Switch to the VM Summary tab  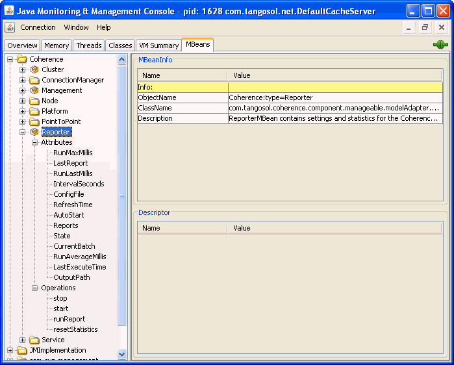158,45
